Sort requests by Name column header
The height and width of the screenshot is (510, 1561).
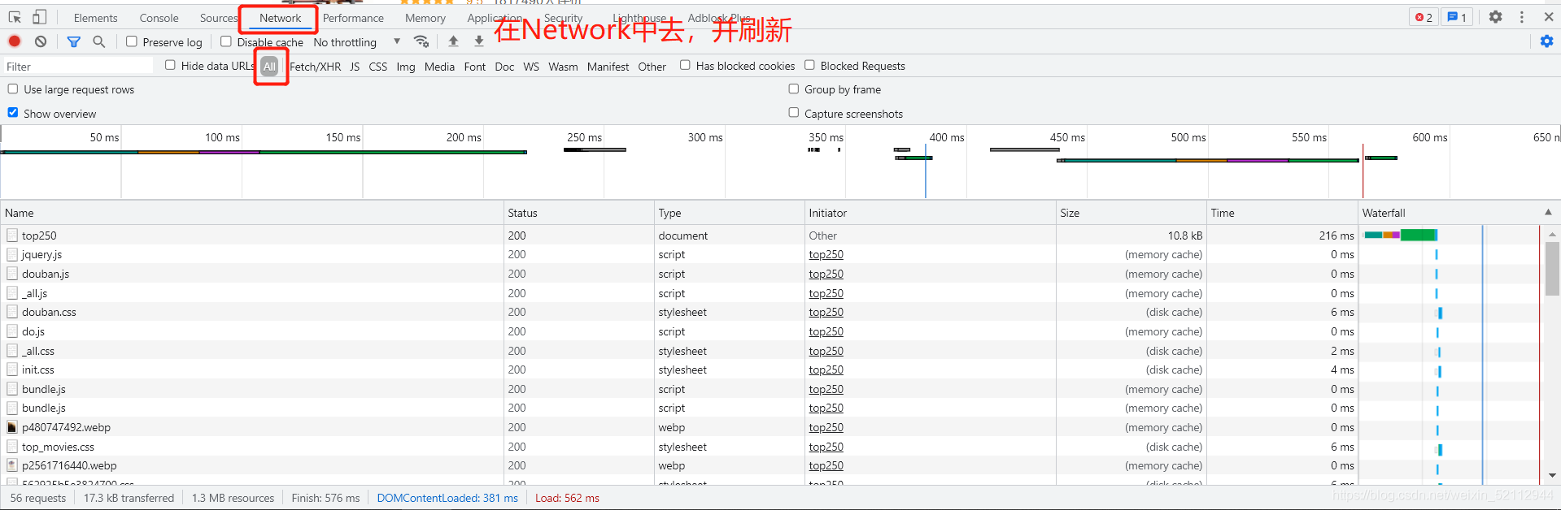pyautogui.click(x=252, y=213)
